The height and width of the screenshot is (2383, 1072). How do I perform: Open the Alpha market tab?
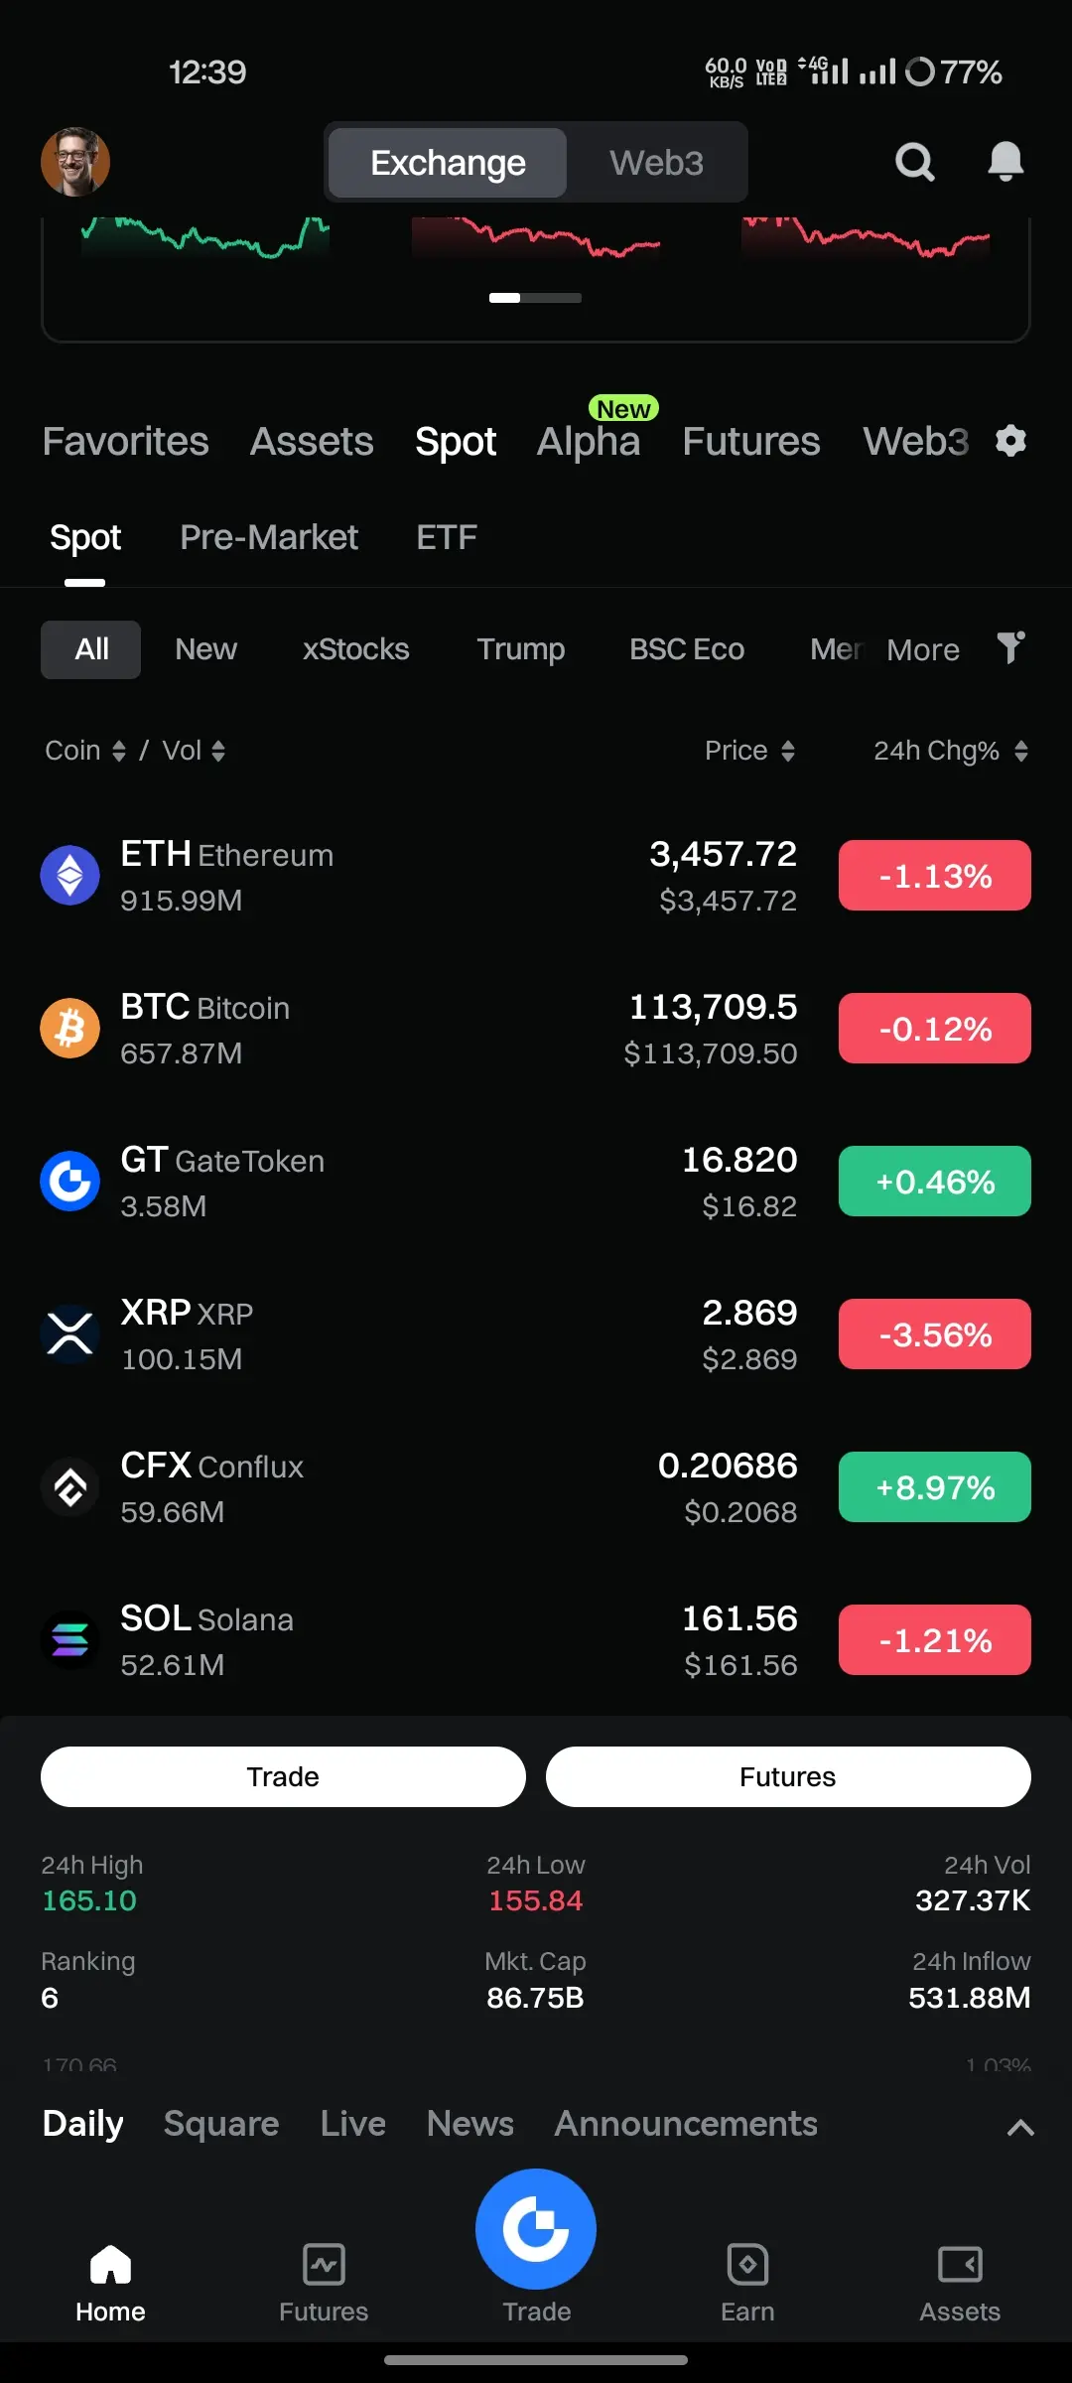coord(589,441)
